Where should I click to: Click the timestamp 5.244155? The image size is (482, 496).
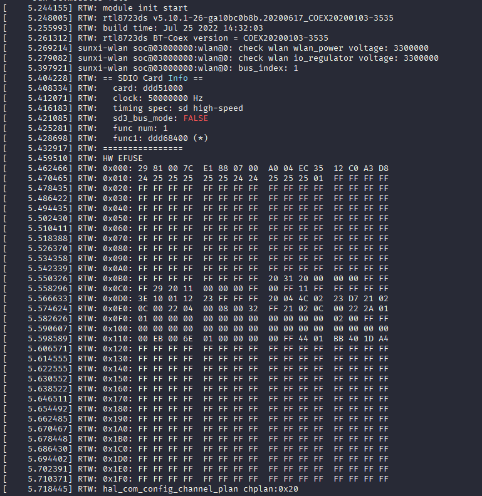pos(48,8)
